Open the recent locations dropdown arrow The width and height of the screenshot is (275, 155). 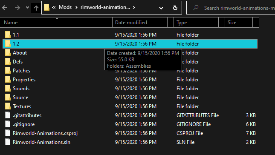tap(27, 8)
